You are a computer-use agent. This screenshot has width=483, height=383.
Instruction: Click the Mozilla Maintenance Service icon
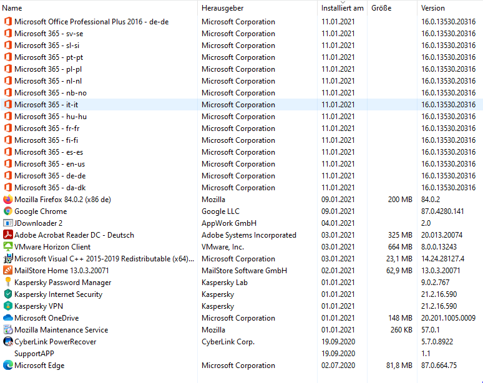(x=8, y=330)
